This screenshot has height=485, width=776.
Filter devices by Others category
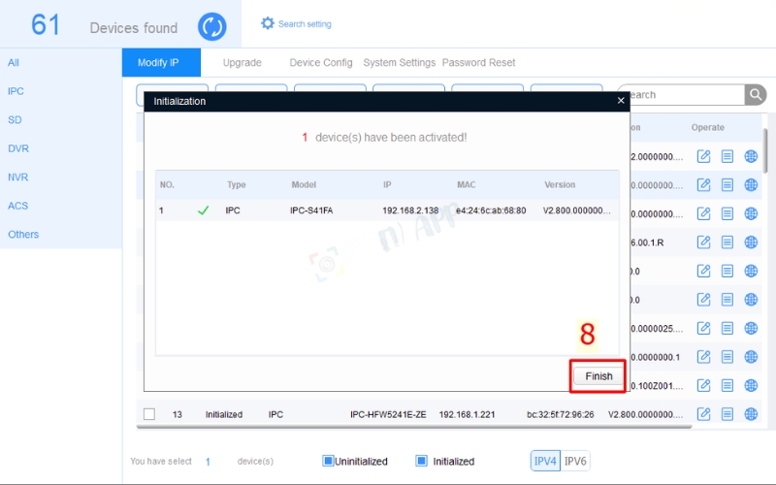click(23, 234)
